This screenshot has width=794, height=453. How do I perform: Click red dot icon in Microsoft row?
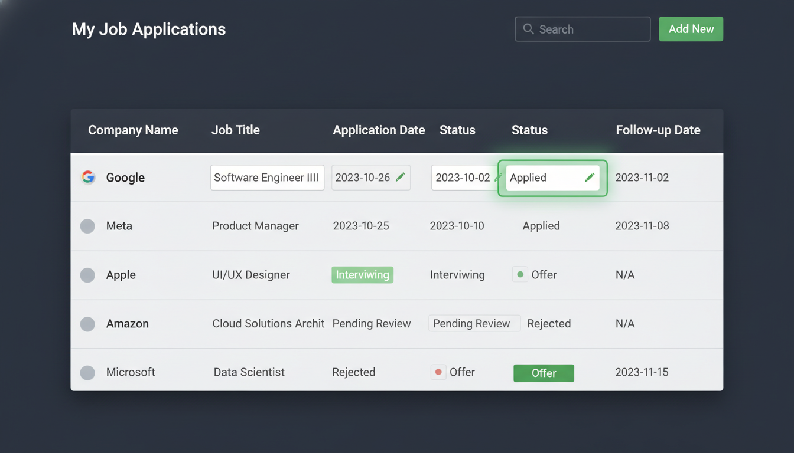point(438,372)
